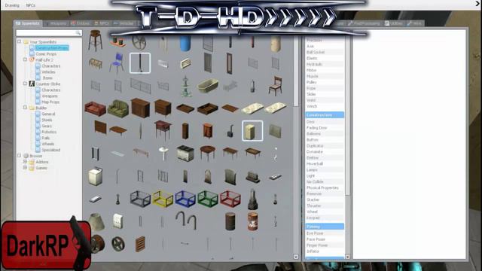Collapse the Half-Life 2 tree node
The image size is (482, 271).
(25, 59)
